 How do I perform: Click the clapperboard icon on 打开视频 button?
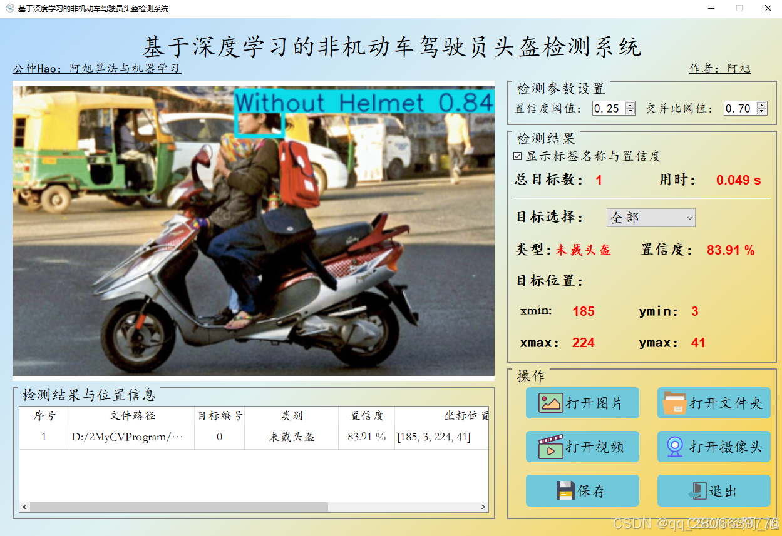tap(550, 447)
